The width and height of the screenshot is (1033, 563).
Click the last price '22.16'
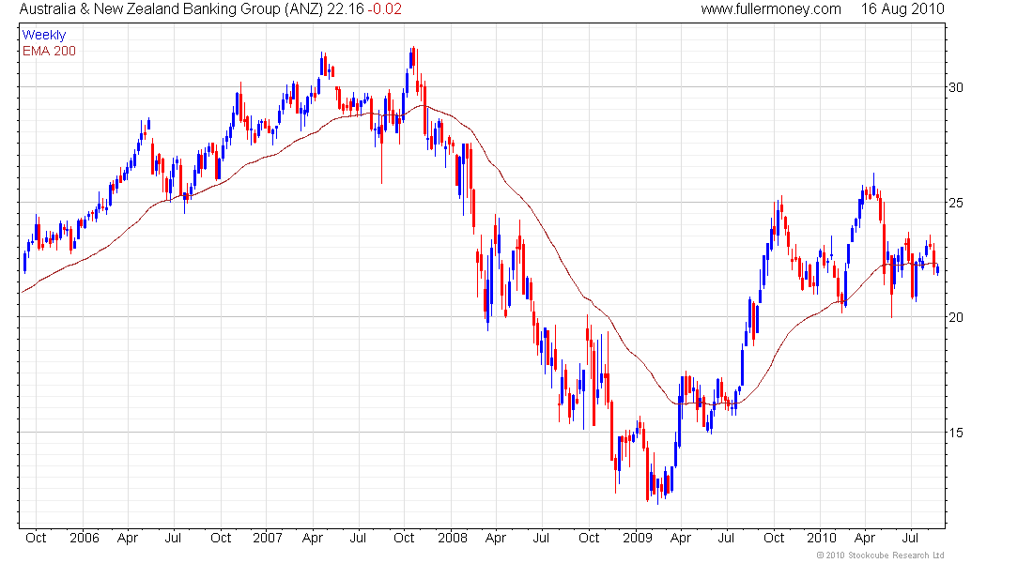[x=346, y=9]
